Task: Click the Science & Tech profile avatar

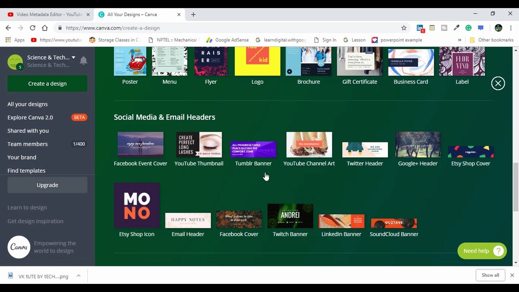Action: pyautogui.click(x=15, y=62)
